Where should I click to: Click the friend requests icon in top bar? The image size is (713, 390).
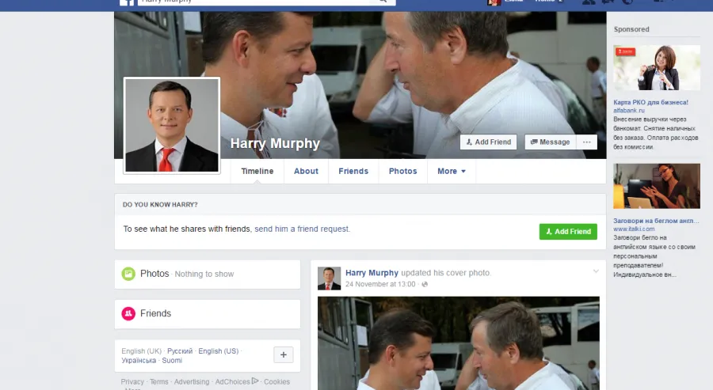[x=589, y=2]
